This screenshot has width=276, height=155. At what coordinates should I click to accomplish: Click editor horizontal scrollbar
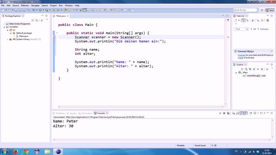pyautogui.click(x=141, y=107)
